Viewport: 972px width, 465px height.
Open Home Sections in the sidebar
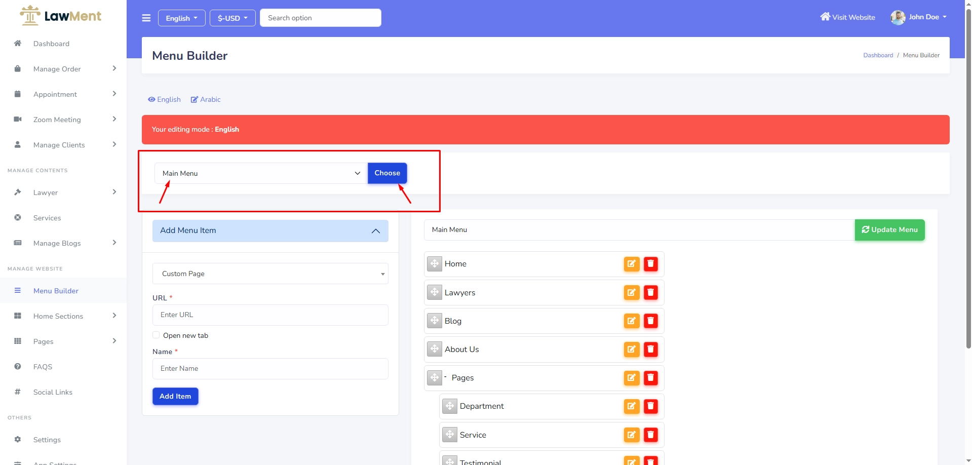58,316
